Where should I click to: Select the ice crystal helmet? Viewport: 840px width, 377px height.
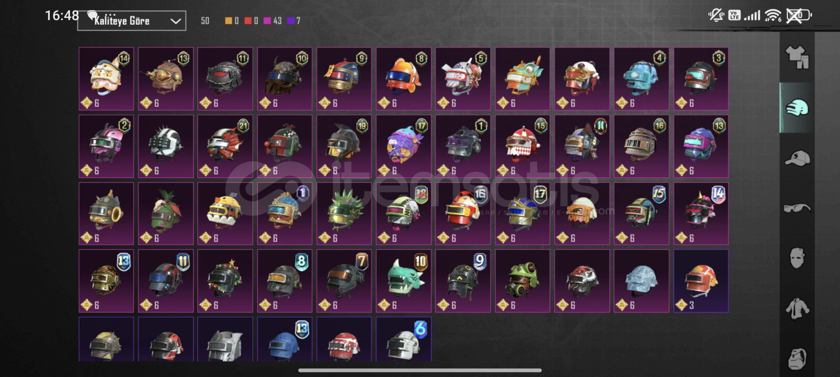(642, 281)
